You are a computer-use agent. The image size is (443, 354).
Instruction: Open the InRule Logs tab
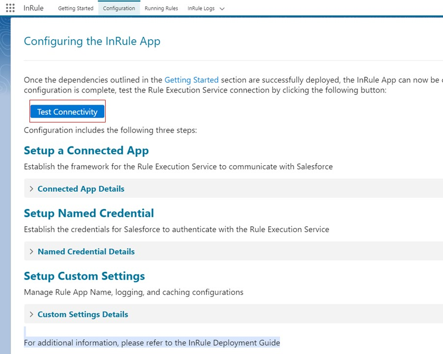tap(201, 8)
